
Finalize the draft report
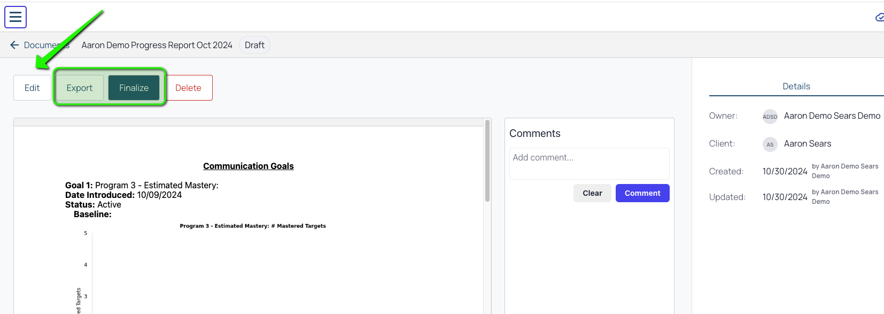tap(134, 88)
